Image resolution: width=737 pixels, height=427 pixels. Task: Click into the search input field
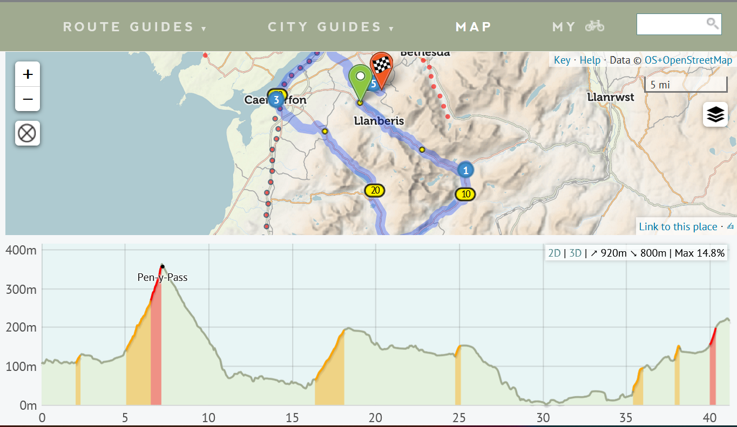coord(671,24)
